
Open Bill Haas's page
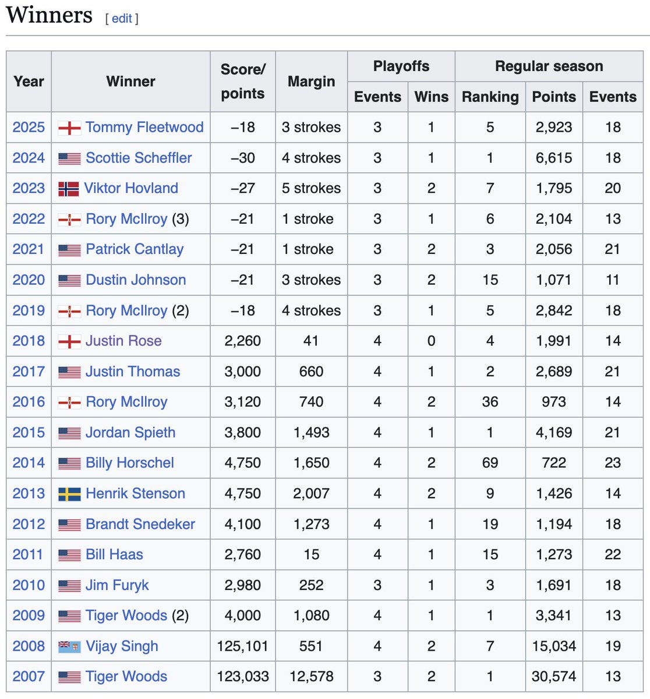coord(114,555)
